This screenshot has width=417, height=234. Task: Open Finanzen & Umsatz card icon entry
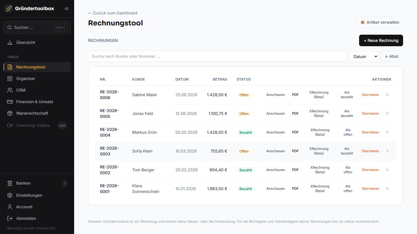pos(10,102)
